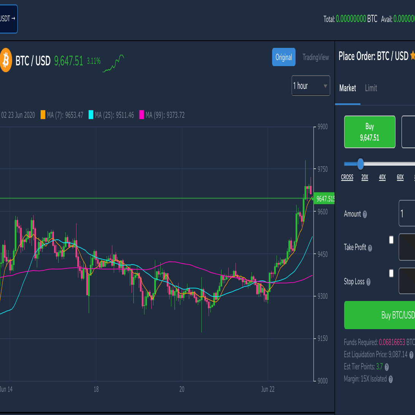This screenshot has height=415, width=415.
Task: Click the Amount input field
Action: click(x=407, y=213)
